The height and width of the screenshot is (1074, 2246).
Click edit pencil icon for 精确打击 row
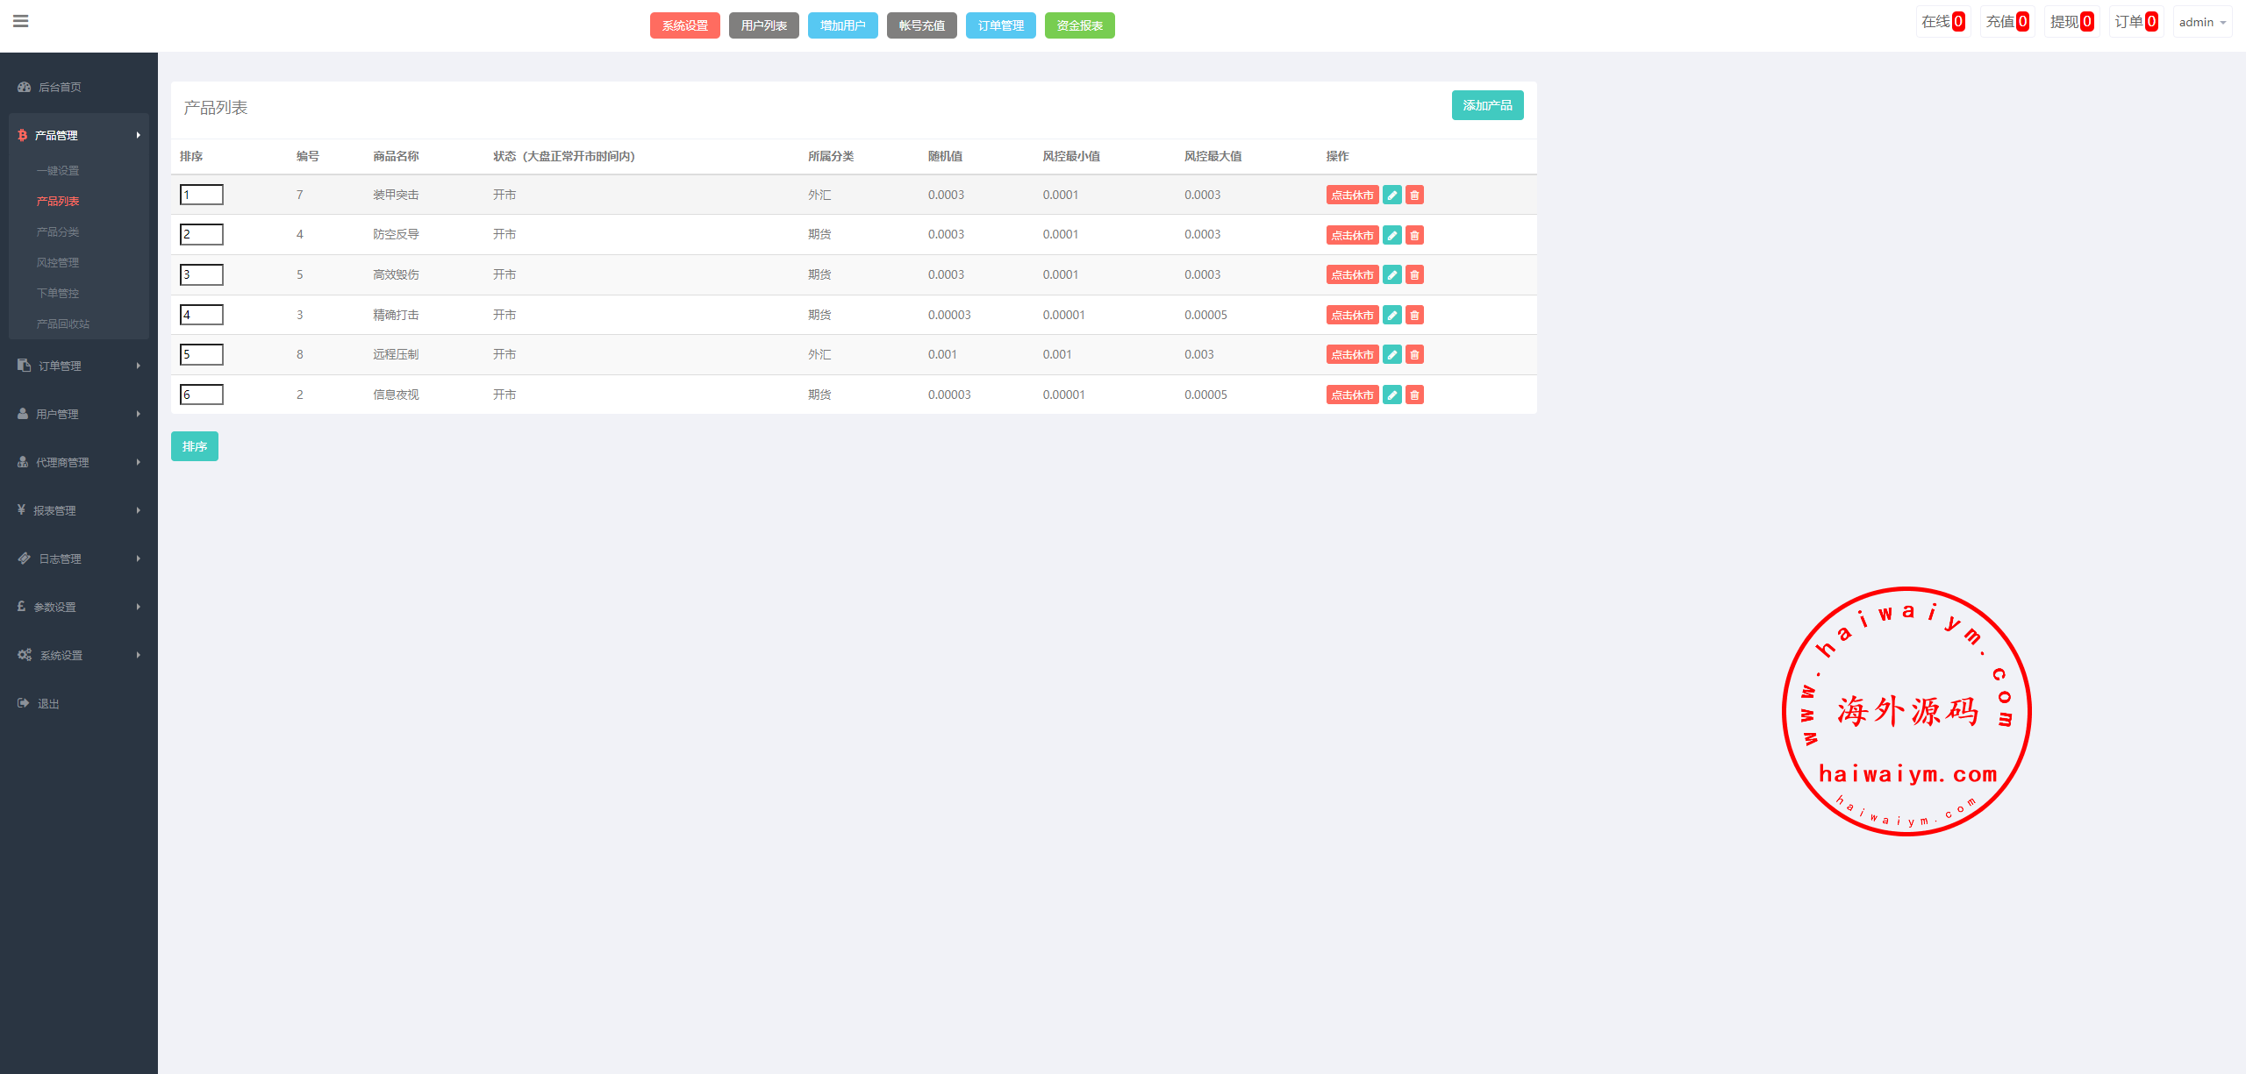coord(1391,316)
